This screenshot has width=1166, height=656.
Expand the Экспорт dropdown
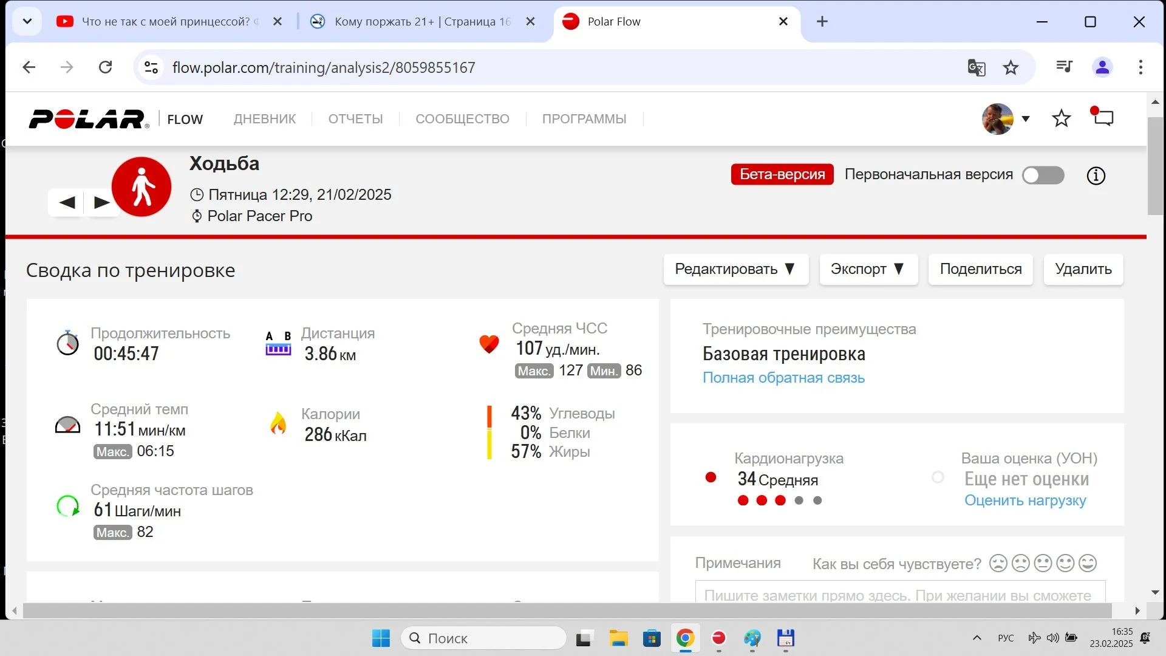click(x=868, y=269)
